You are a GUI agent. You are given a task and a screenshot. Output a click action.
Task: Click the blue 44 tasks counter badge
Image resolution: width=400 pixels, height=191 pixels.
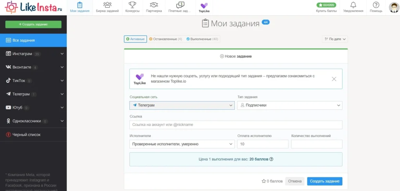click(266, 22)
